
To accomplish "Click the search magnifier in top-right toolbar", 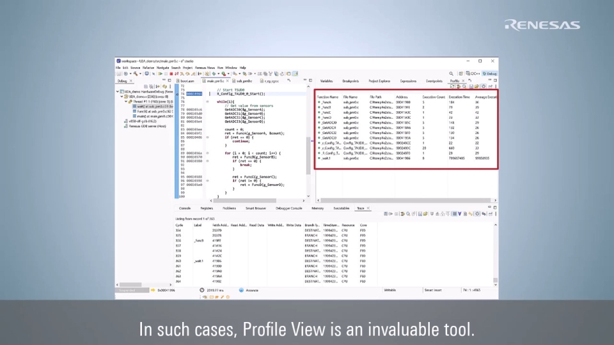I will [452, 73].
